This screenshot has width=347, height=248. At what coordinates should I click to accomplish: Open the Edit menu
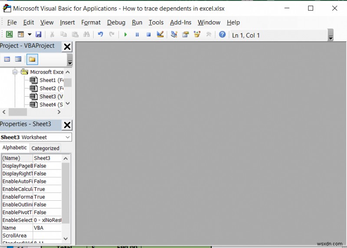tap(29, 23)
